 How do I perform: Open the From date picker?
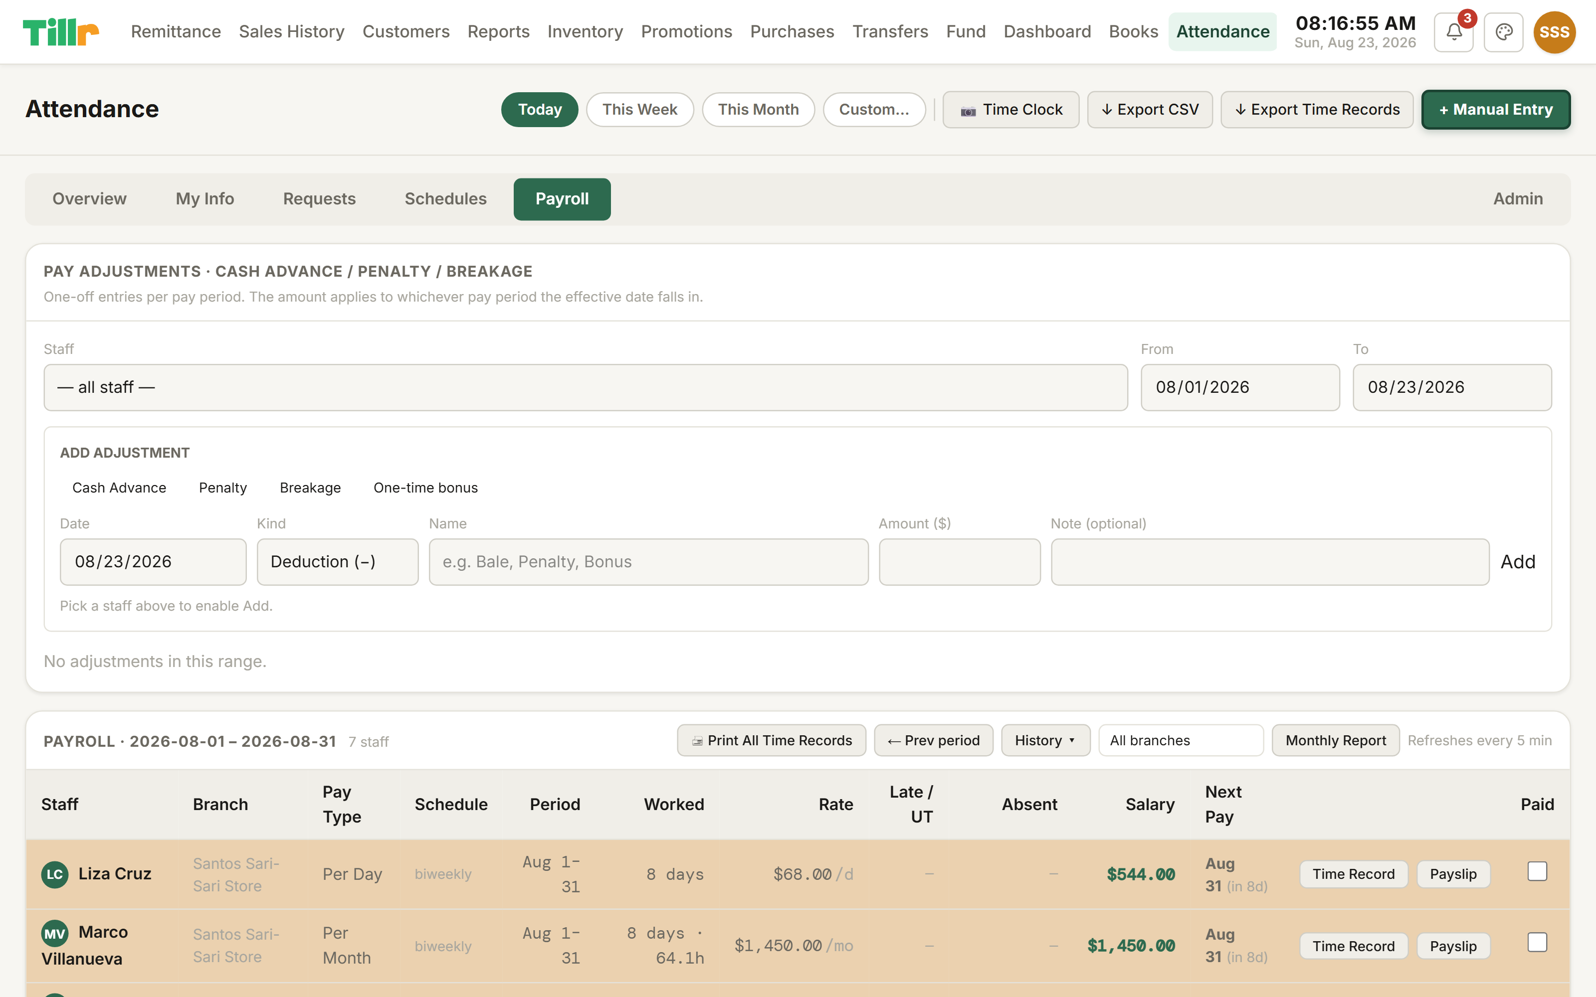pyautogui.click(x=1240, y=387)
